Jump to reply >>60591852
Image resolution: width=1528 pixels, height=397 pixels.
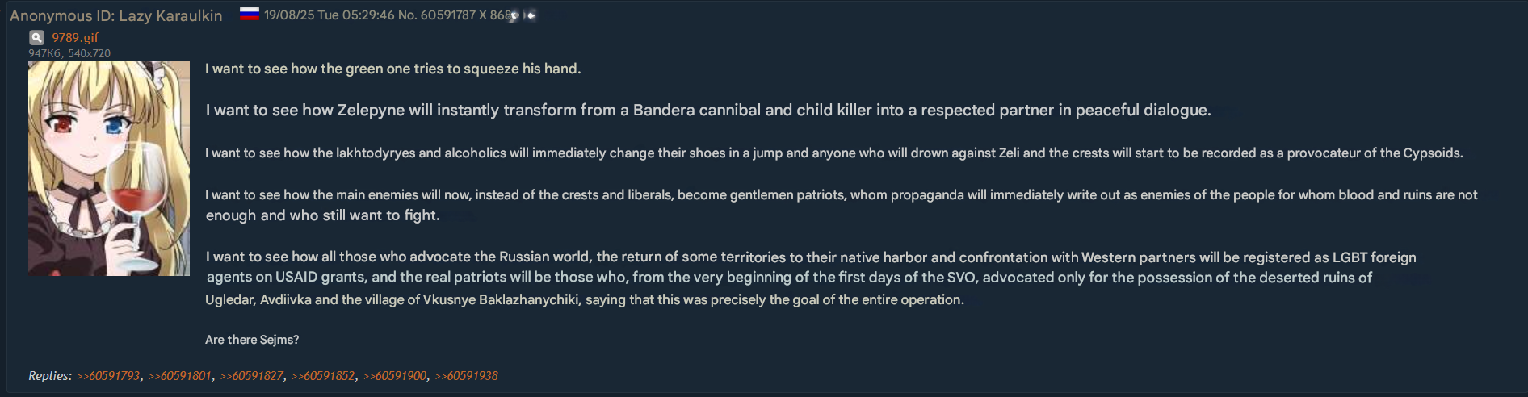click(x=323, y=376)
